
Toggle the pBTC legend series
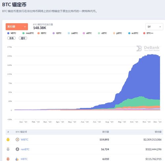117,33
